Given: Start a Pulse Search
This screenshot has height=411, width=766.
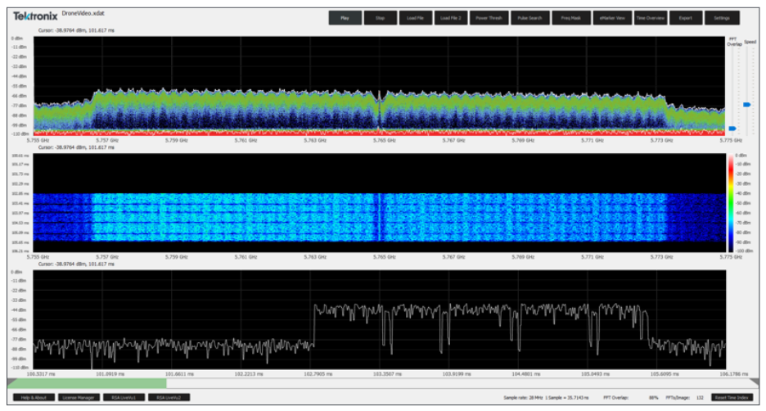Looking at the screenshot, I should point(529,17).
